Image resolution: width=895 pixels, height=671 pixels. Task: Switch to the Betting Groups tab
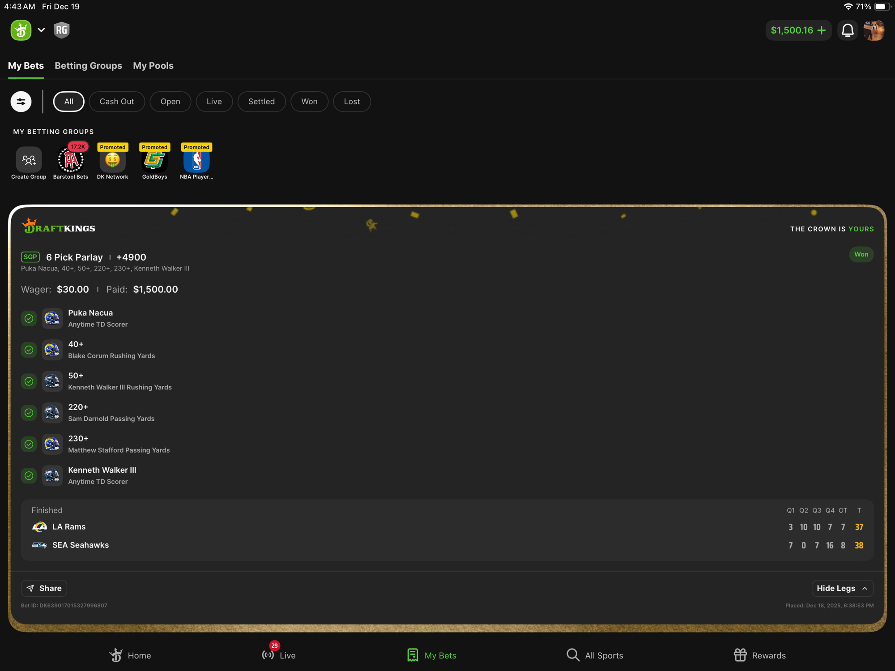point(88,66)
